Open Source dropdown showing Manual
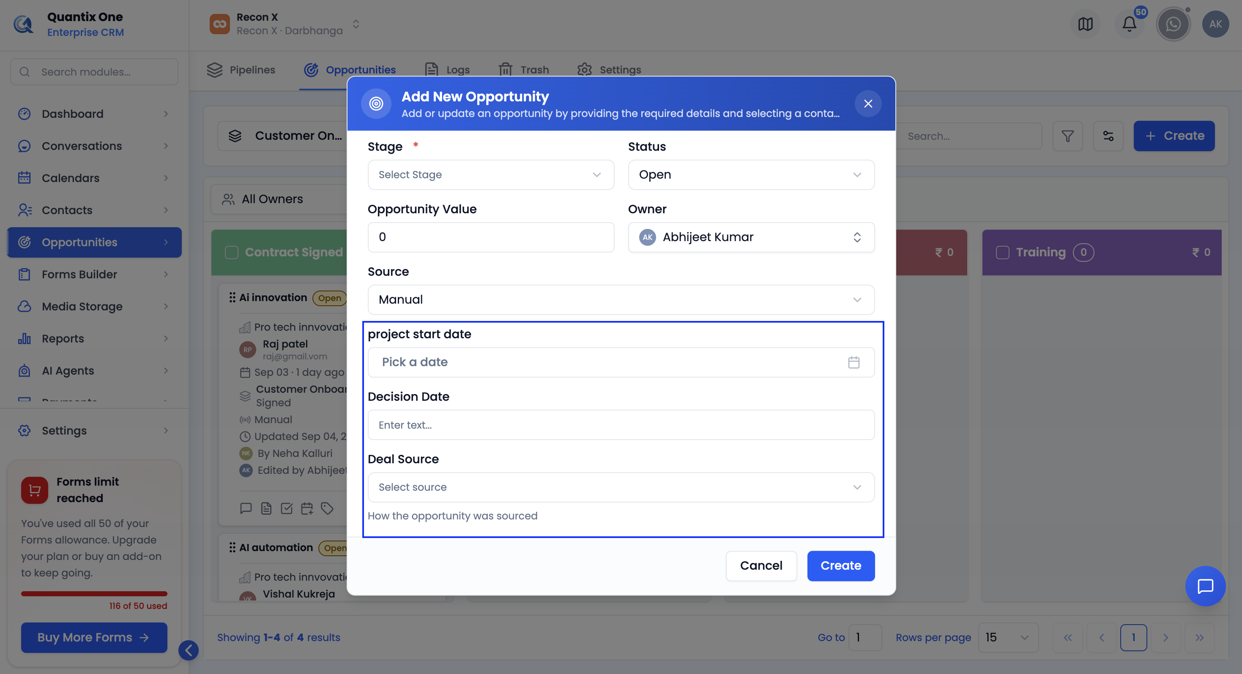The height and width of the screenshot is (674, 1242). pyautogui.click(x=621, y=299)
